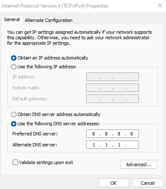Click the first octet of Alternate DNS server

[x=94, y=145]
